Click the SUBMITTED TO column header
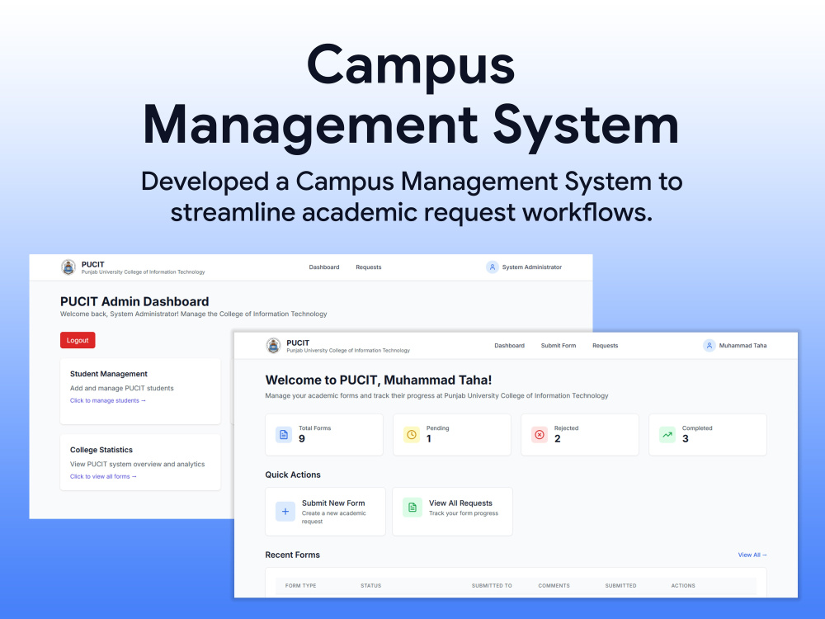825x619 pixels. (x=492, y=585)
